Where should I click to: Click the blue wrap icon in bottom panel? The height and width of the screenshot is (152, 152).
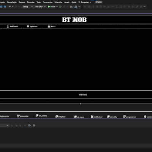coord(30,125)
